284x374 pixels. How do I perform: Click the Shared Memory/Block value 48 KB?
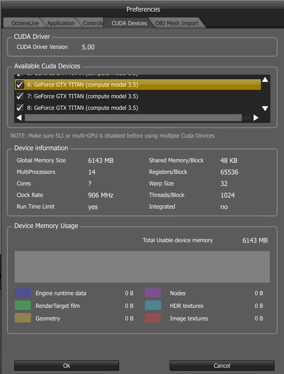(x=229, y=161)
